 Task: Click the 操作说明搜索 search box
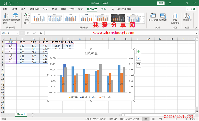tap(124, 9)
